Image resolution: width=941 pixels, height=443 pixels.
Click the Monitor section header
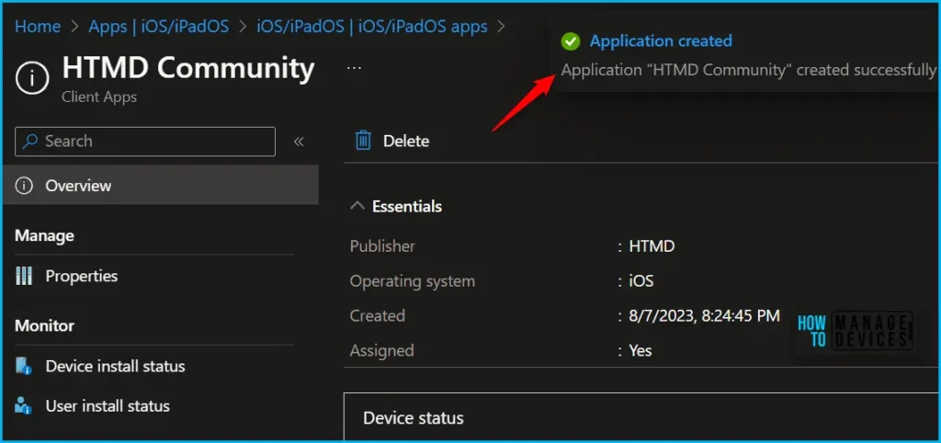(x=44, y=326)
